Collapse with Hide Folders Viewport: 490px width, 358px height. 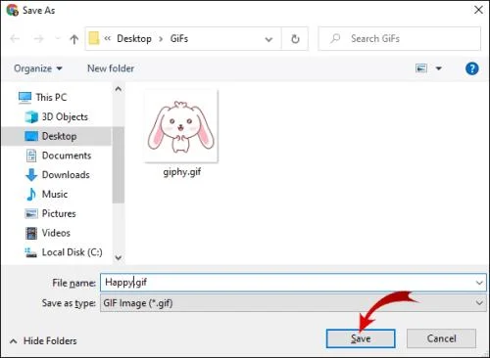[44, 341]
